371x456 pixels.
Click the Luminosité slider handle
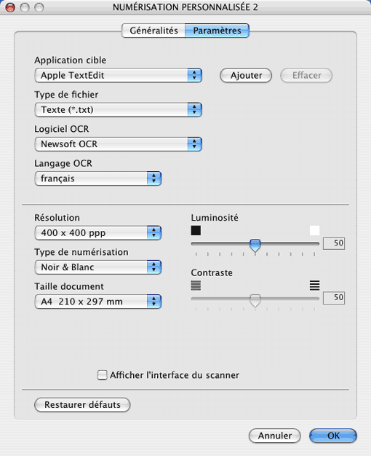click(x=255, y=245)
